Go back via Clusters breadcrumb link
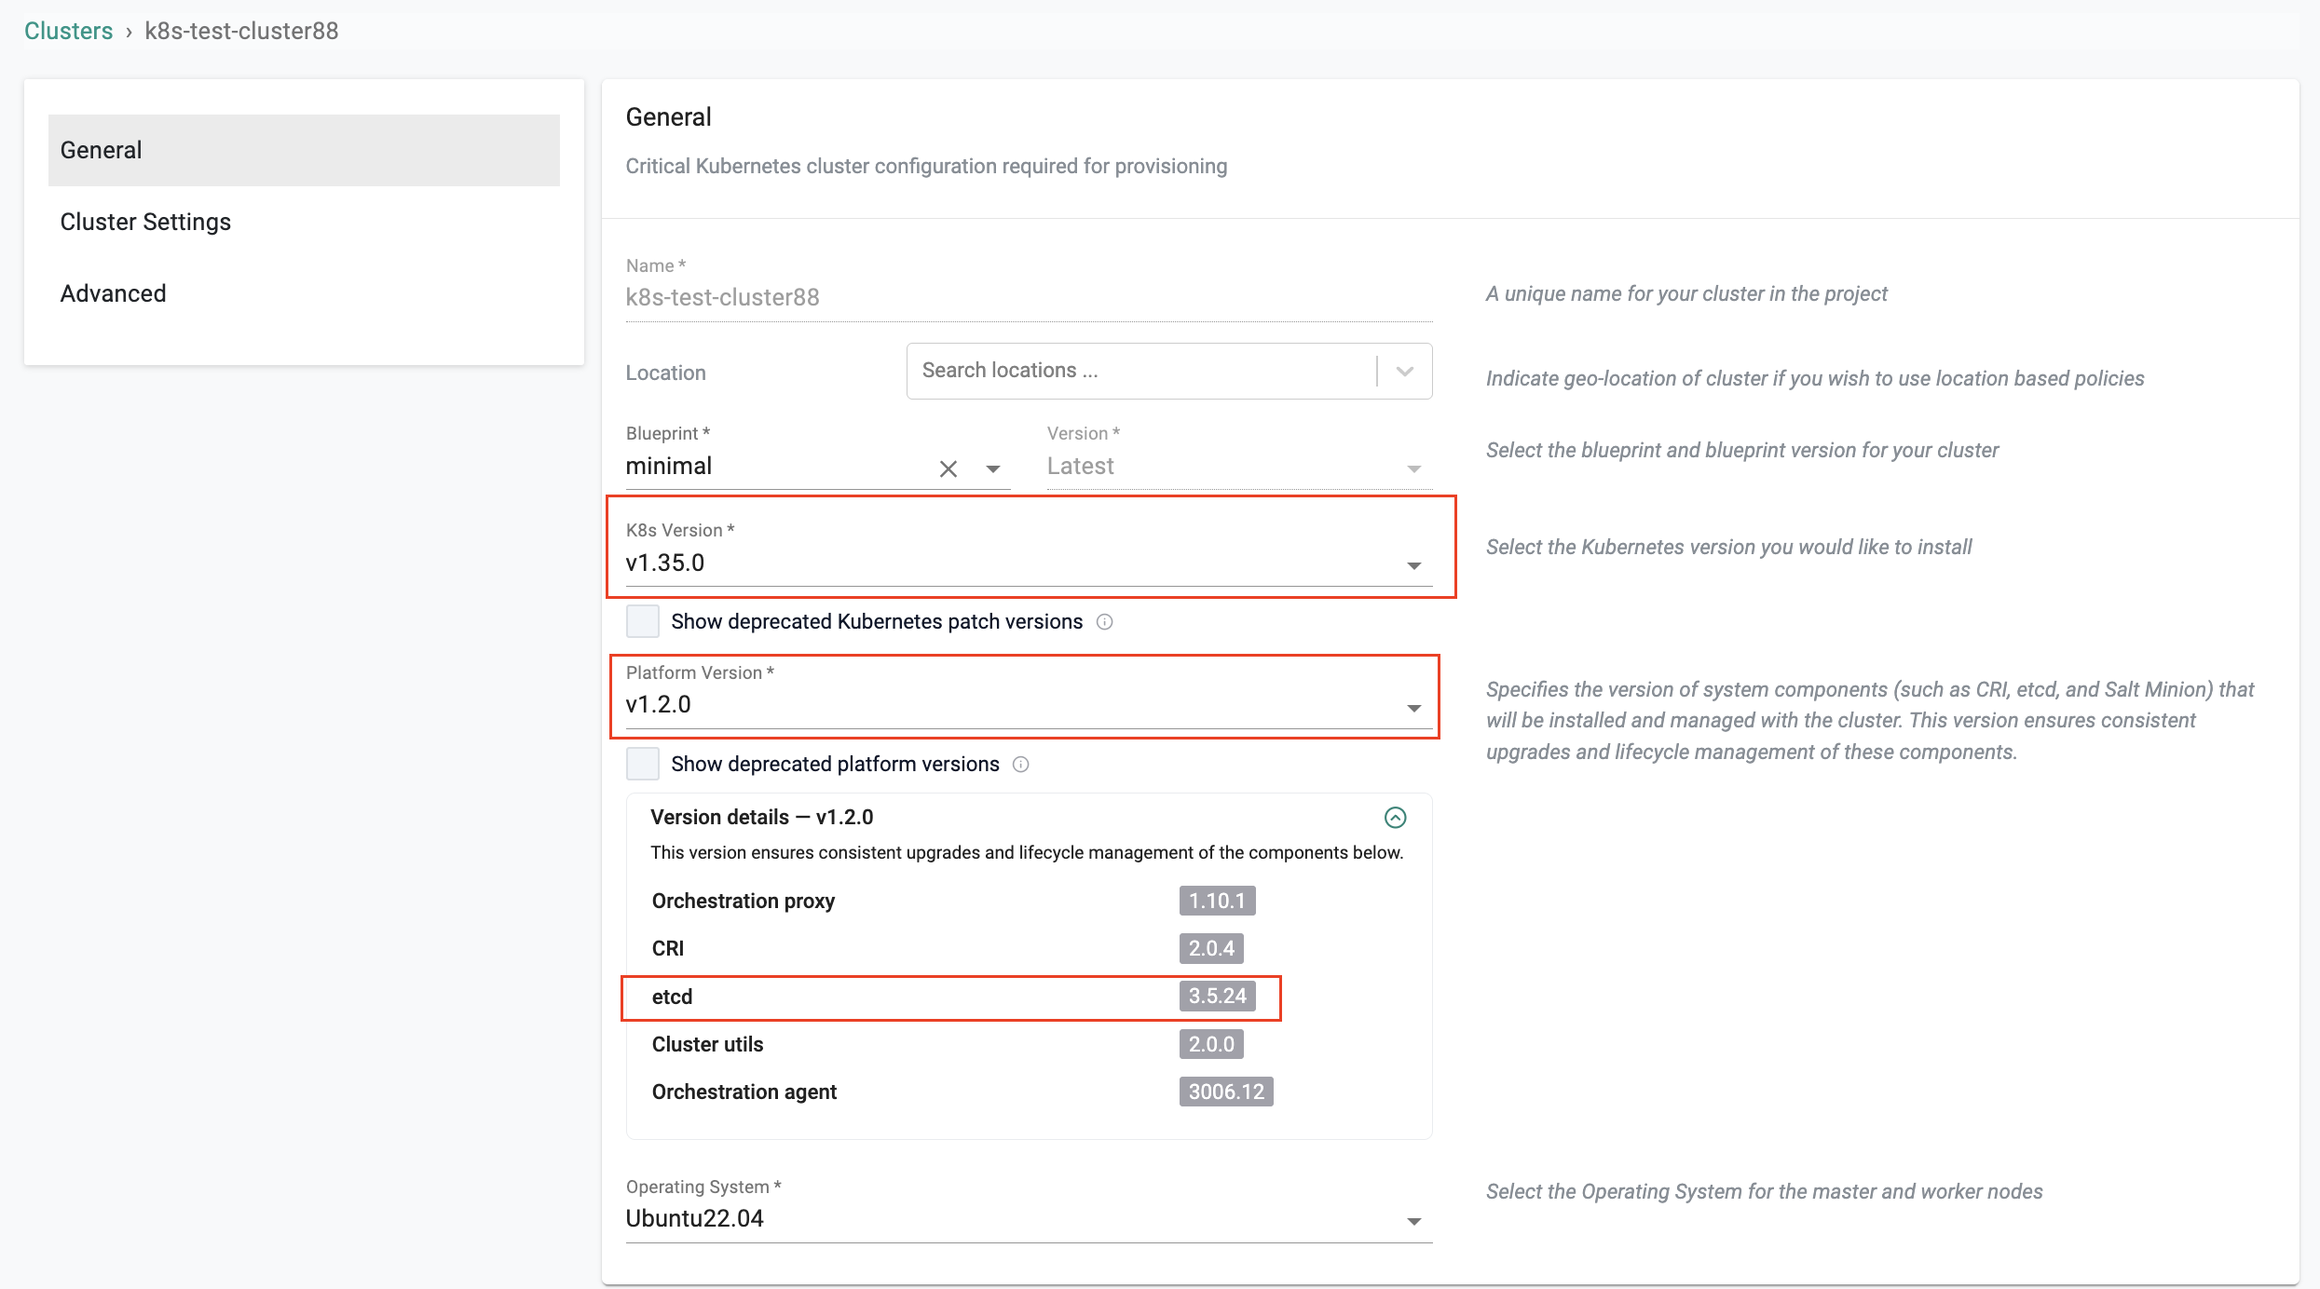This screenshot has width=2320, height=1289. coord(68,31)
